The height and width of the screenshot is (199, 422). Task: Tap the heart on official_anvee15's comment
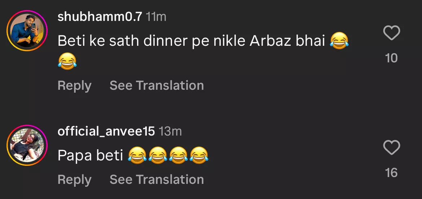click(391, 148)
